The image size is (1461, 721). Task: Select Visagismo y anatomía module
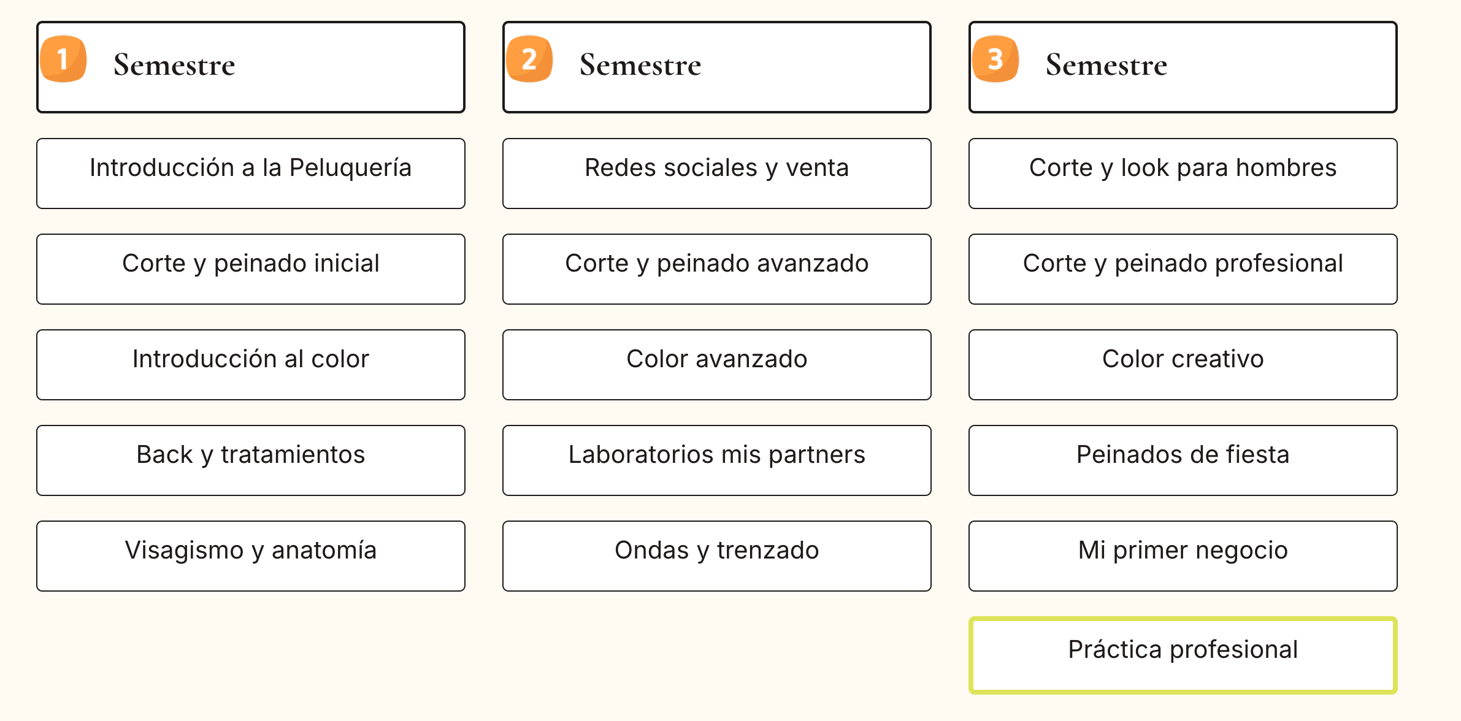(251, 556)
